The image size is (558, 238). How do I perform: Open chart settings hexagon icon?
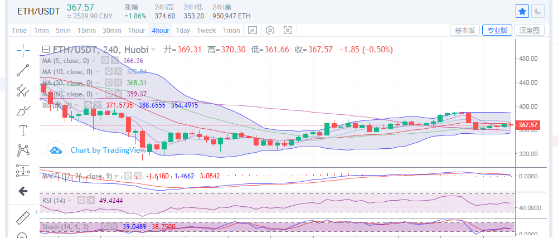point(270,30)
